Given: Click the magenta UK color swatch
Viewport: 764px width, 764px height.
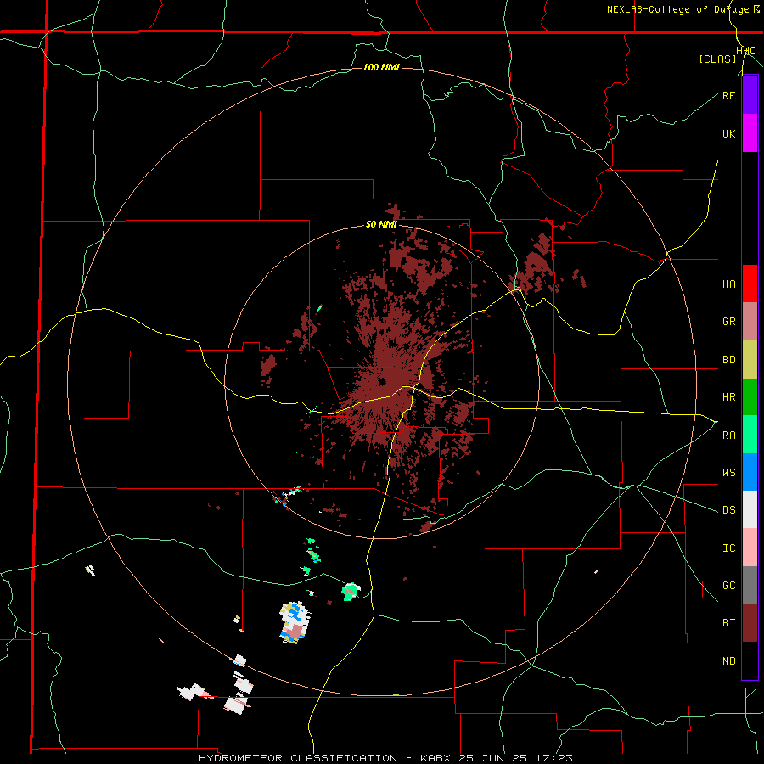Looking at the screenshot, I should coord(750,133).
